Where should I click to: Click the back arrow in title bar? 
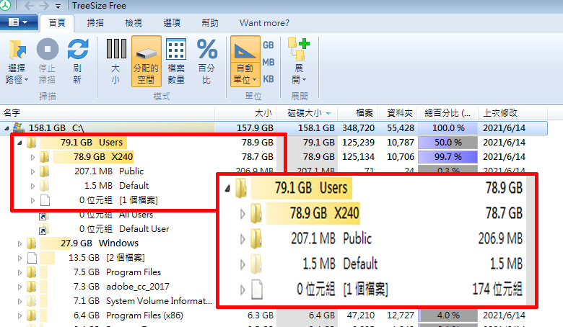[29, 6]
